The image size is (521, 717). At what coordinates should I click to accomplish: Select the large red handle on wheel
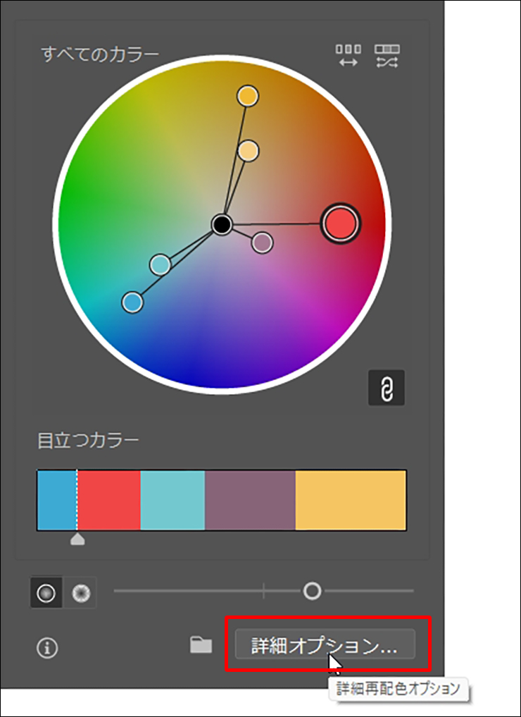340,223
